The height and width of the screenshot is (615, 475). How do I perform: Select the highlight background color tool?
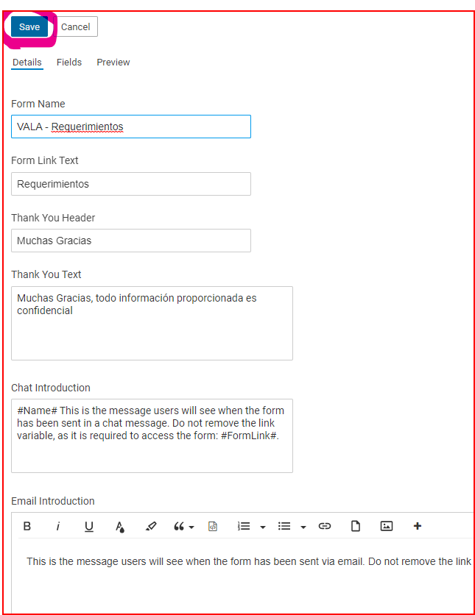[151, 526]
